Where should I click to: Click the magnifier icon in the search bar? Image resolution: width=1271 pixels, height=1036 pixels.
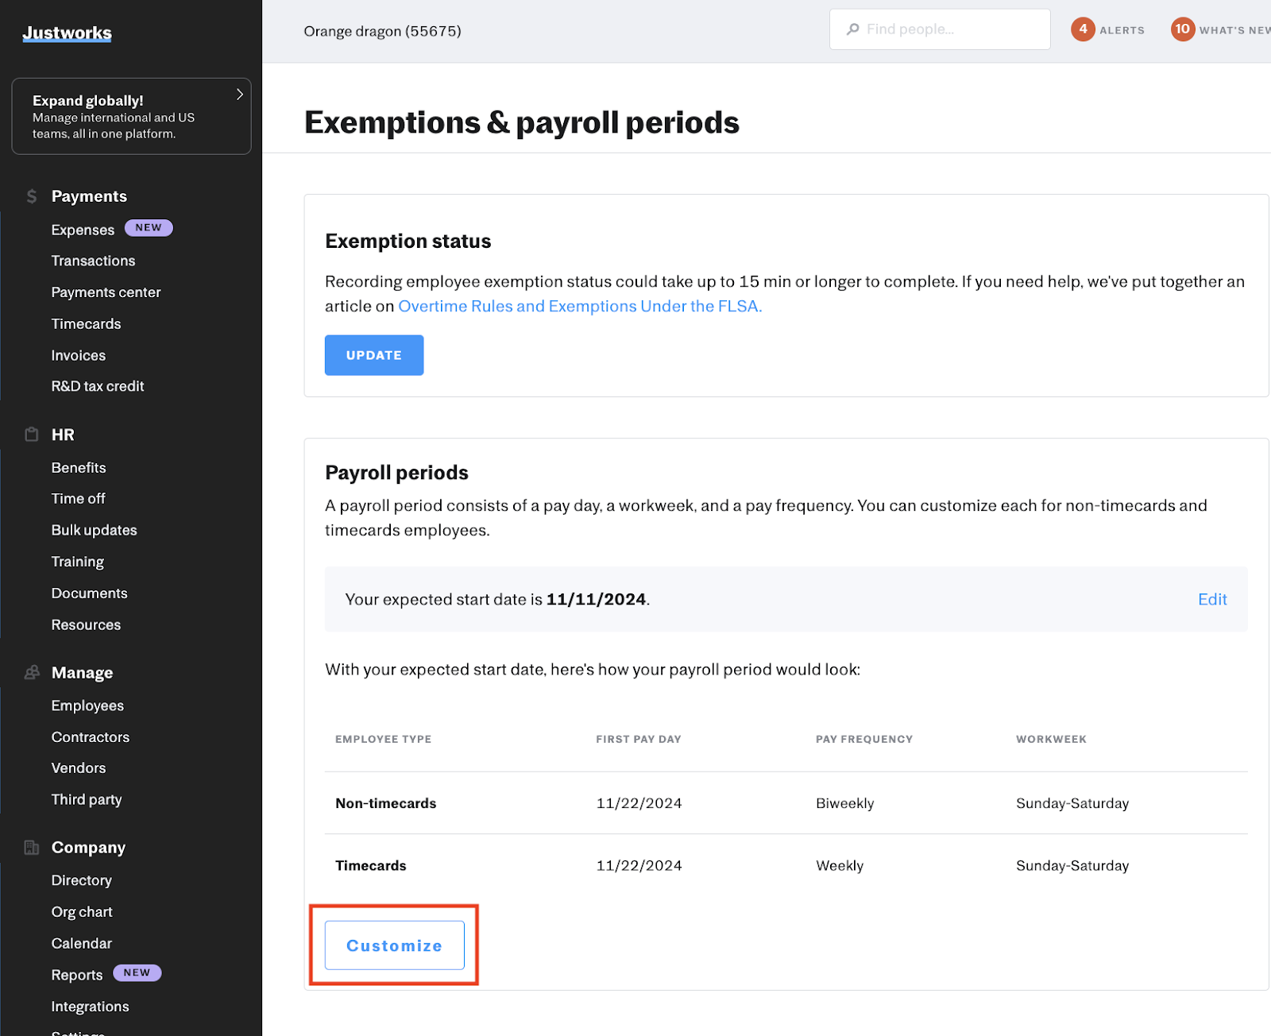[x=852, y=29]
